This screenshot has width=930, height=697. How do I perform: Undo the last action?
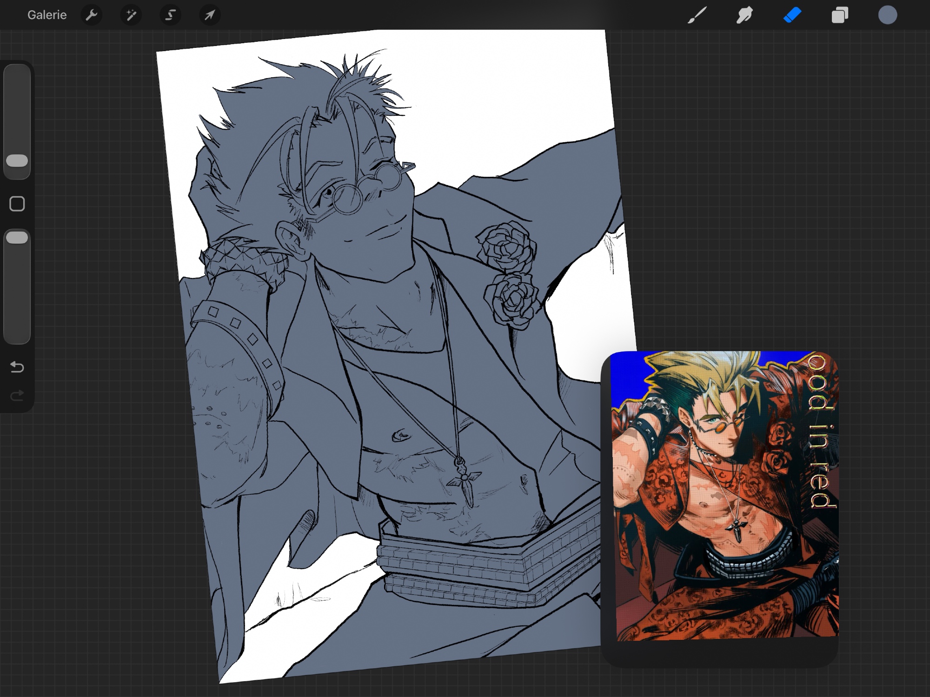click(x=17, y=367)
